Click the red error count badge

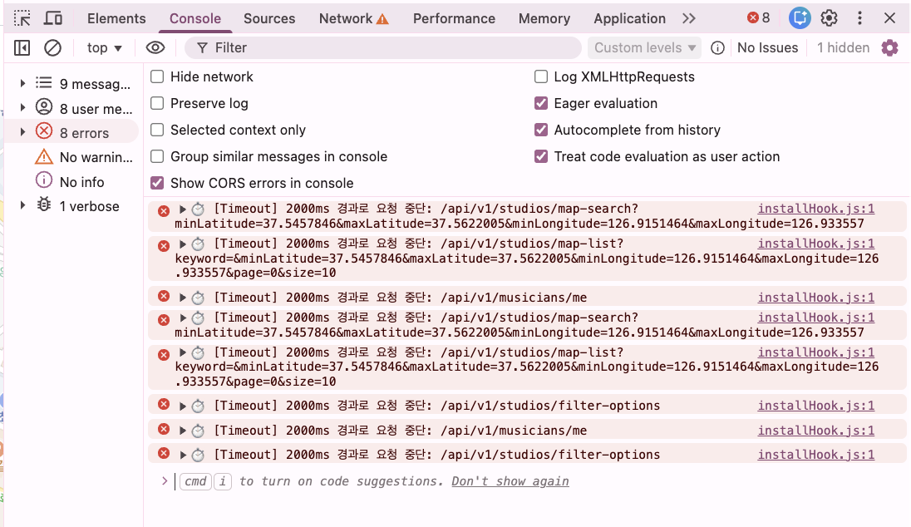pos(758,18)
